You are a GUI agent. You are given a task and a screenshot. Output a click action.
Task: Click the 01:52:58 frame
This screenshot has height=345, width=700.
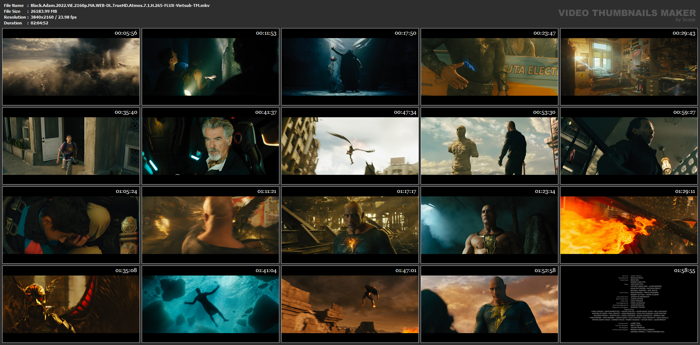point(490,304)
